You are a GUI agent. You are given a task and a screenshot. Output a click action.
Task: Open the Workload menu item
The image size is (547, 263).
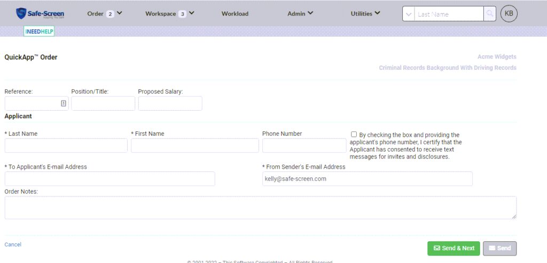(235, 13)
